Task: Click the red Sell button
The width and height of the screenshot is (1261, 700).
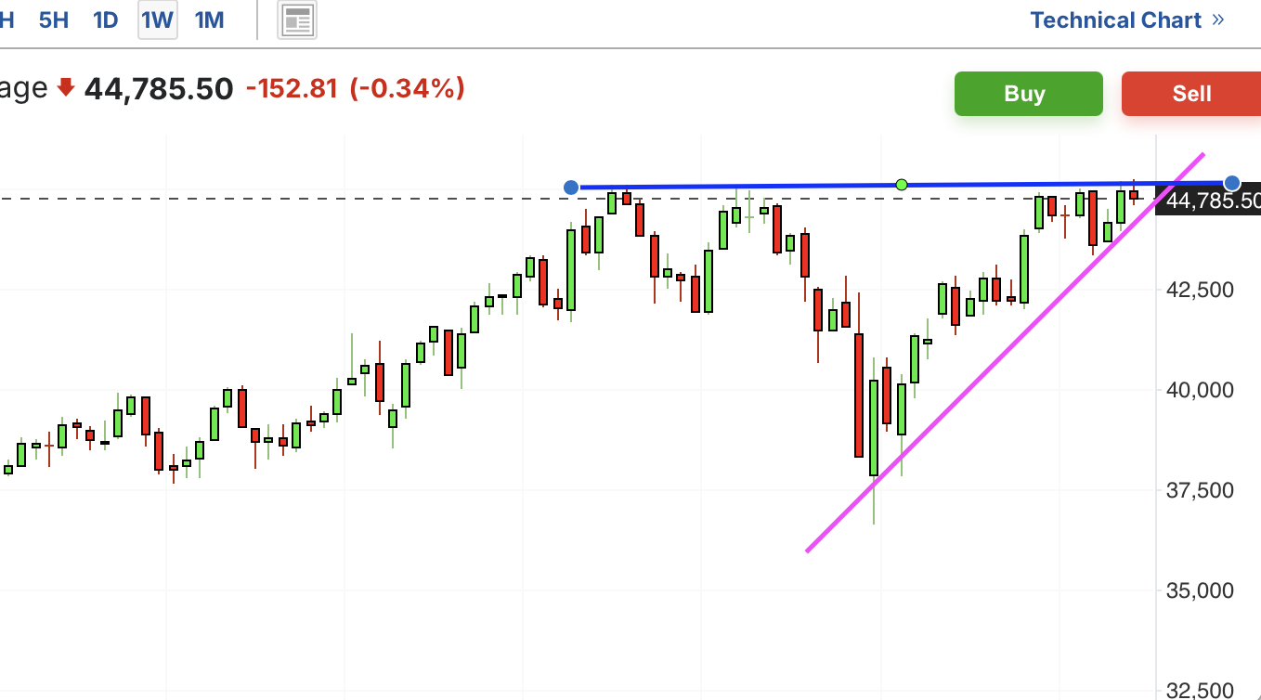Action: 1191,94
